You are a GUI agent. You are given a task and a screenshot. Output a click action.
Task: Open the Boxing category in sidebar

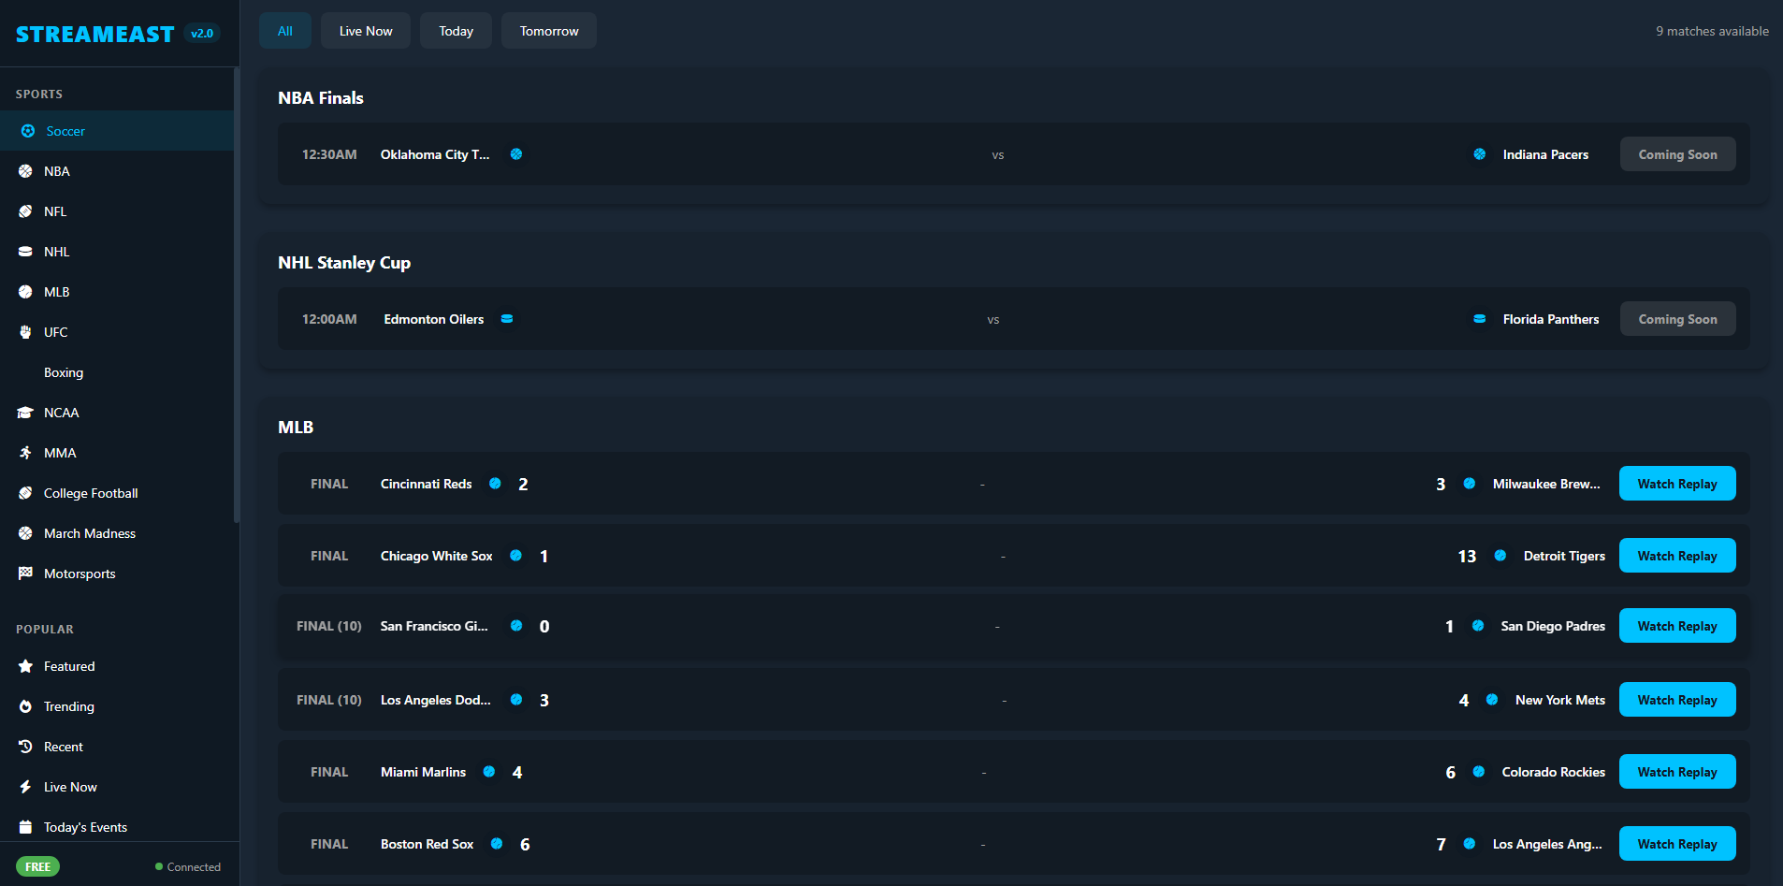coord(117,372)
